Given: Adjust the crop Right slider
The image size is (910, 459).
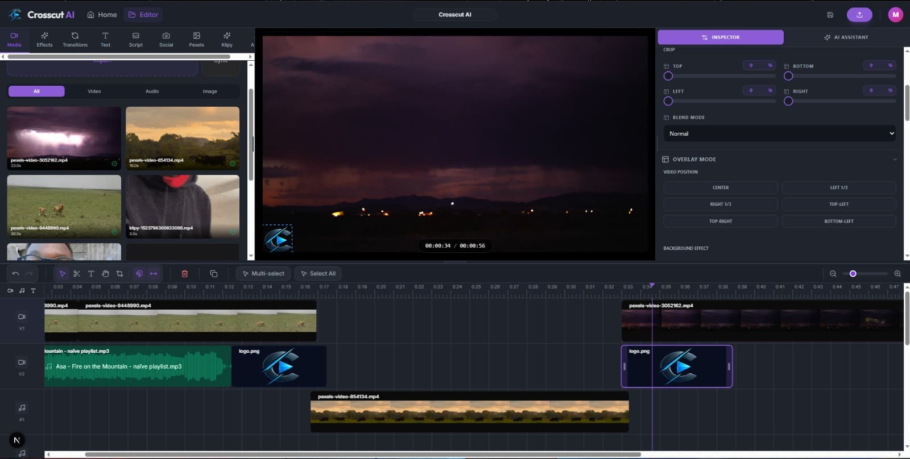Looking at the screenshot, I should pyautogui.click(x=839, y=101).
